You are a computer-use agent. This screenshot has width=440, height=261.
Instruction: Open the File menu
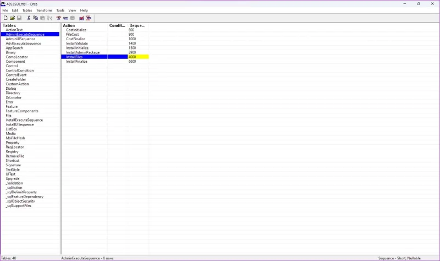[5, 10]
